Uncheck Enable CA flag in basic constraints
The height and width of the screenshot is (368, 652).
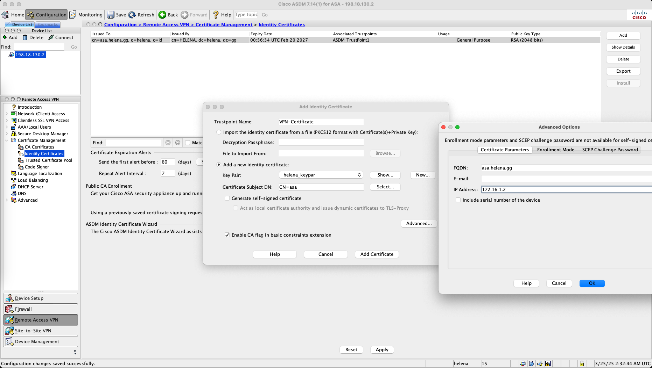[x=227, y=235]
